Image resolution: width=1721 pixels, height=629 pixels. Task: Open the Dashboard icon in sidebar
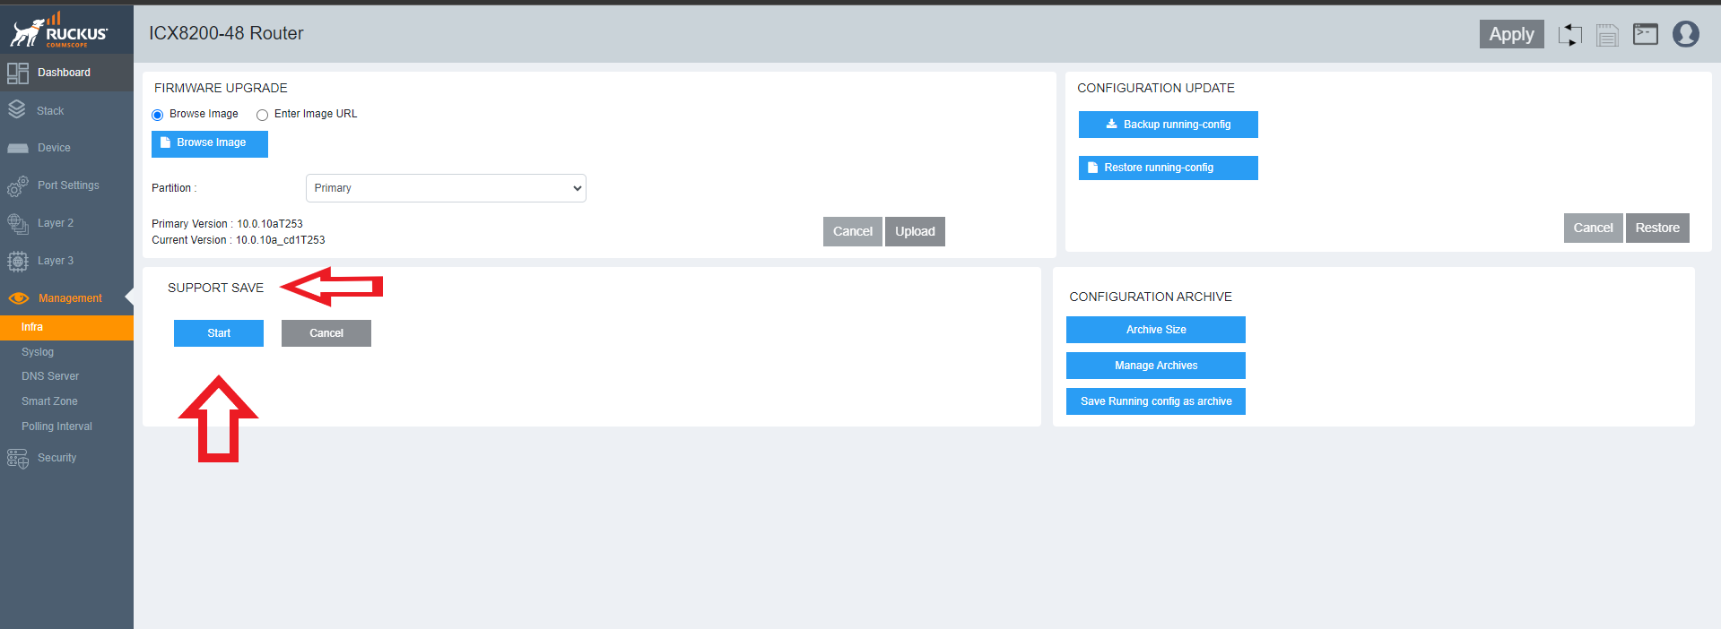[18, 73]
